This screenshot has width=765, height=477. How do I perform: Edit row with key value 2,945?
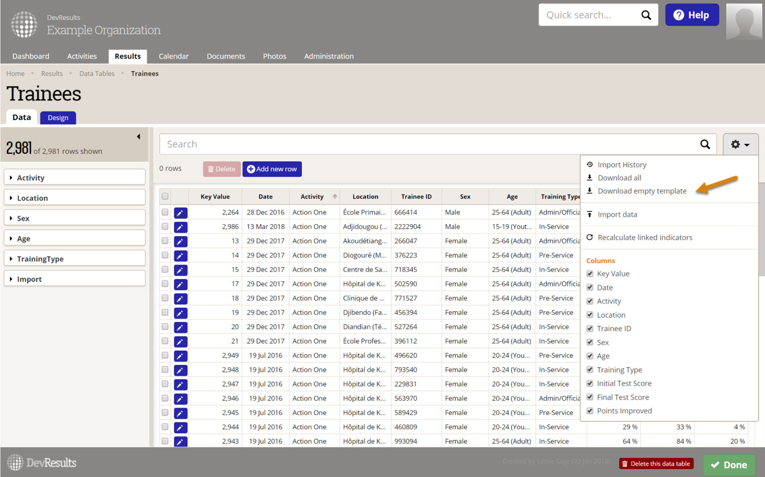pyautogui.click(x=180, y=413)
